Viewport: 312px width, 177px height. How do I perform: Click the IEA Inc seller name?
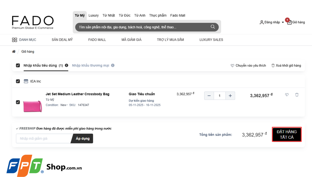[35, 81]
